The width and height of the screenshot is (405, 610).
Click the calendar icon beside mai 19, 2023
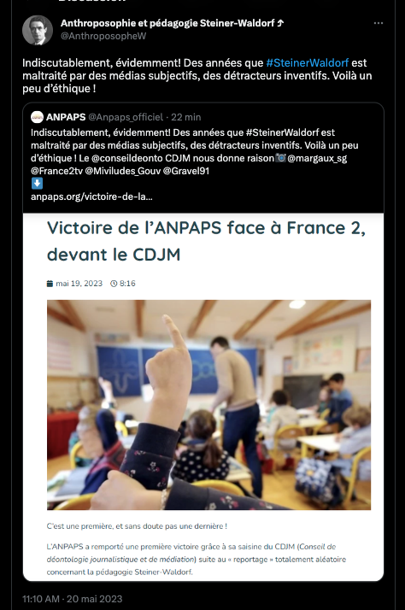(50, 284)
